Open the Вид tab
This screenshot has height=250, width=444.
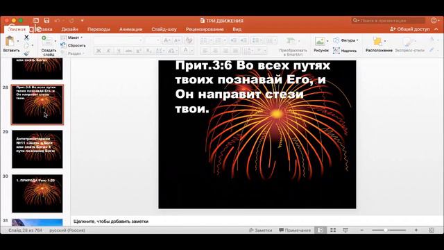237,29
